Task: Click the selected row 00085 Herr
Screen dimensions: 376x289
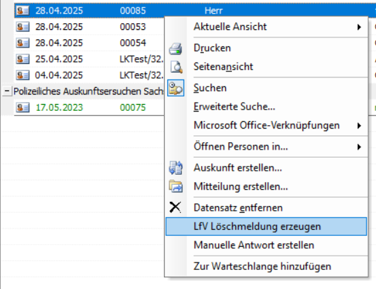Action: 195,11
